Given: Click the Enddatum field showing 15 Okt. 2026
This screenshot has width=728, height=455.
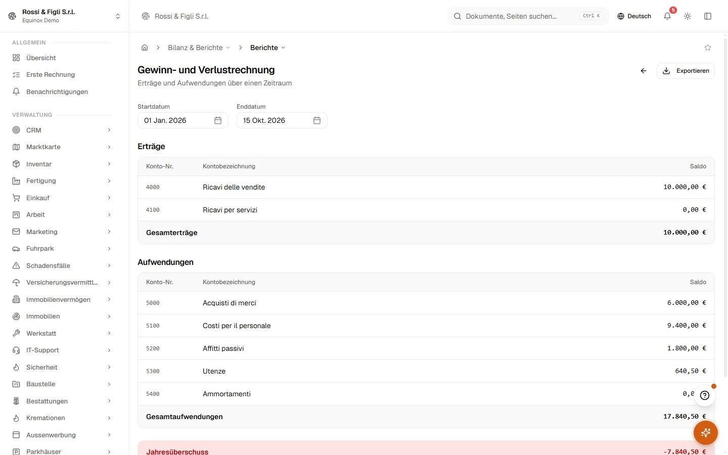Looking at the screenshot, I should 282,120.
